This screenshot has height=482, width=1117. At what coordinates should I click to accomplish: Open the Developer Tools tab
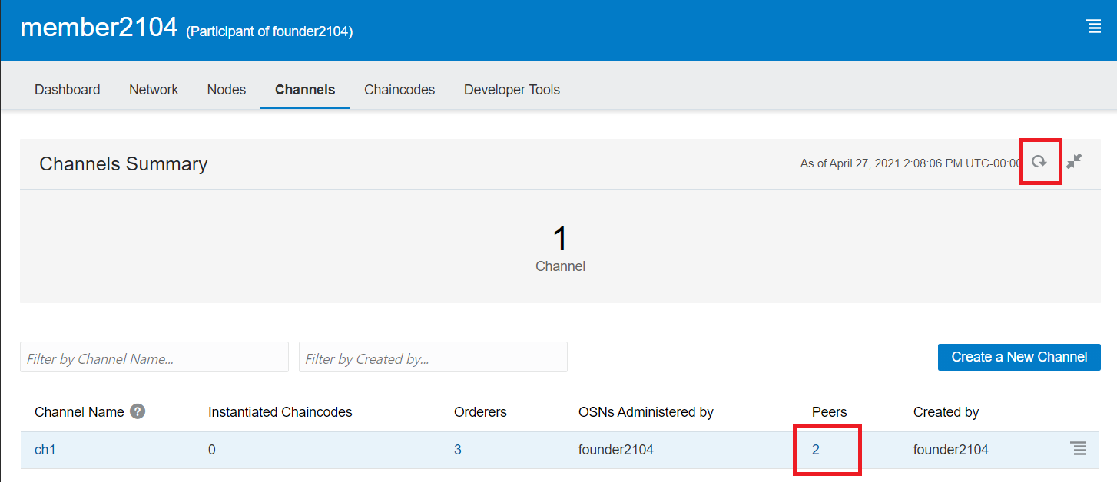[x=512, y=90]
